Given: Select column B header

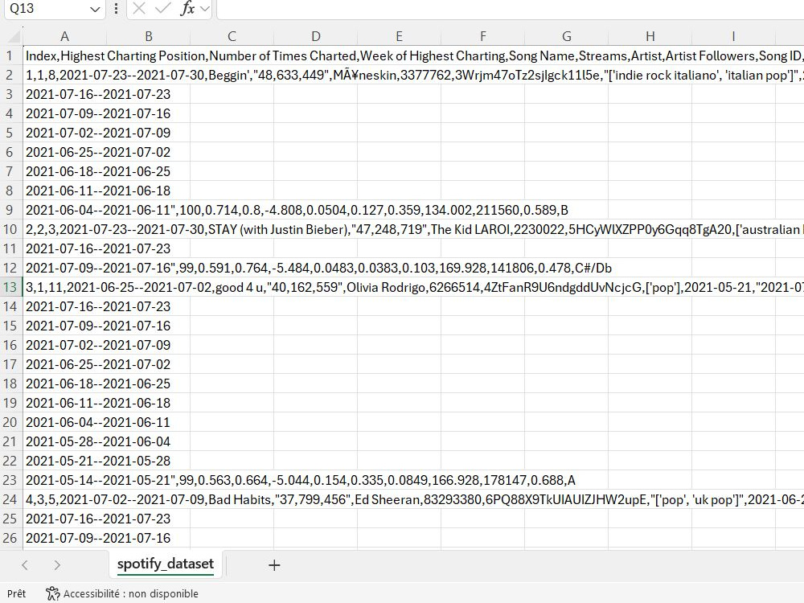Looking at the screenshot, I should pyautogui.click(x=148, y=36).
